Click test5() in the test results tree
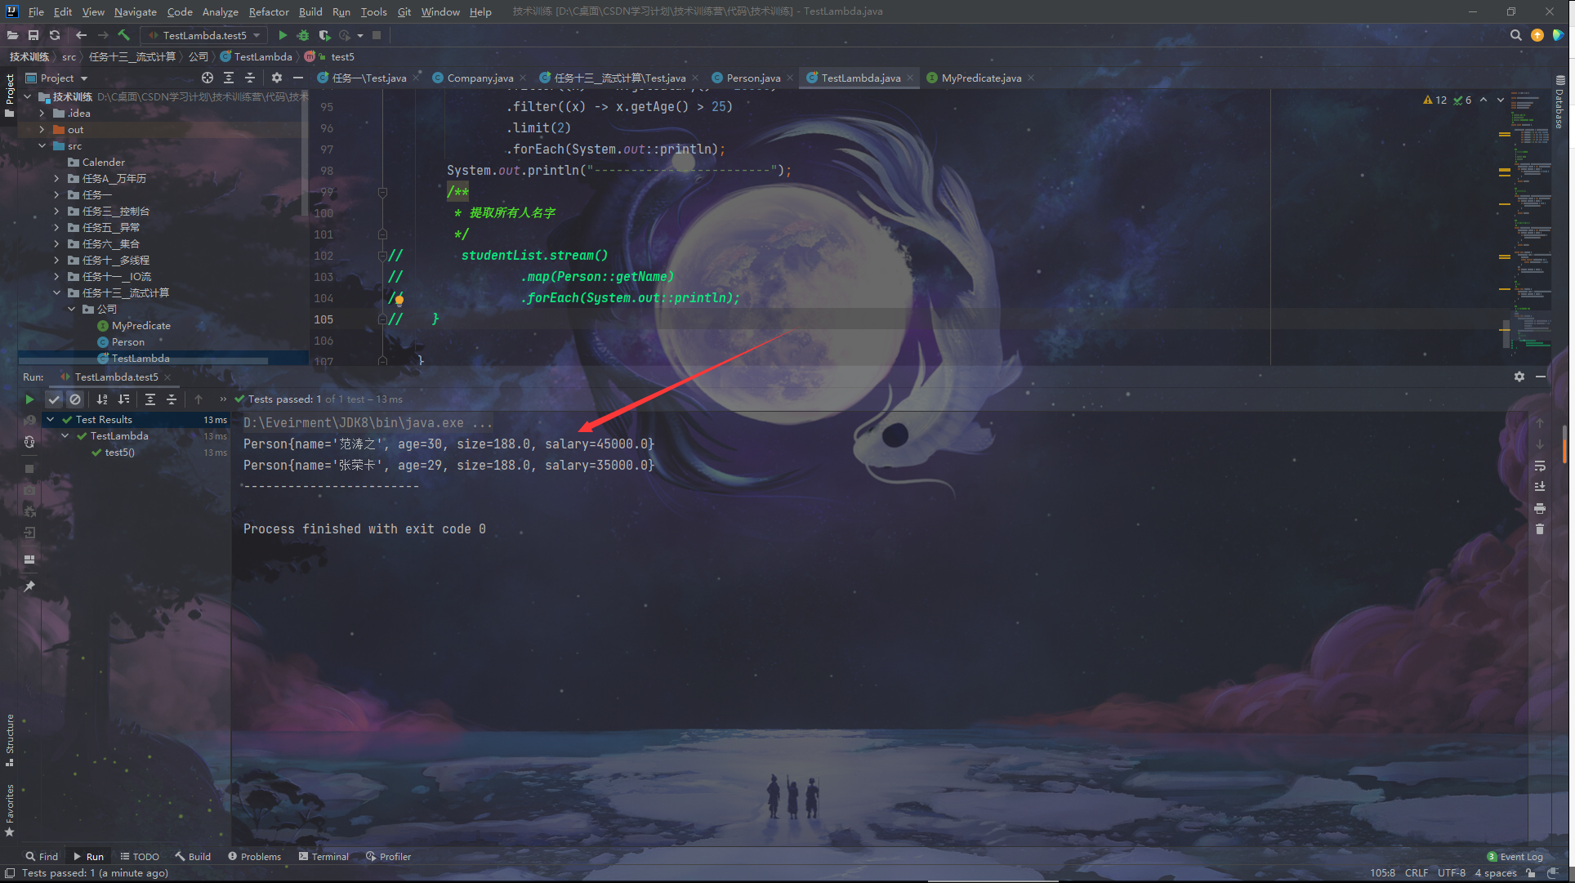The height and width of the screenshot is (883, 1575). [x=119, y=453]
